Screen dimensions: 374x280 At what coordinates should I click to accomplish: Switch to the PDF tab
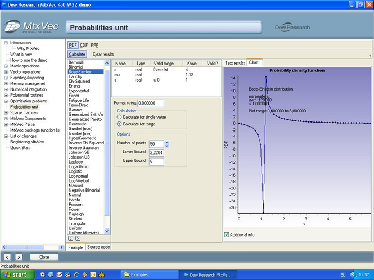coord(73,45)
